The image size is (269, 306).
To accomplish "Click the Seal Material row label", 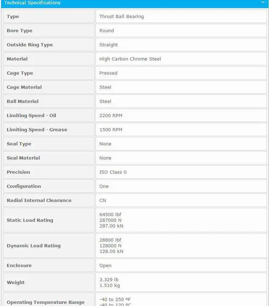I will [x=24, y=158].
